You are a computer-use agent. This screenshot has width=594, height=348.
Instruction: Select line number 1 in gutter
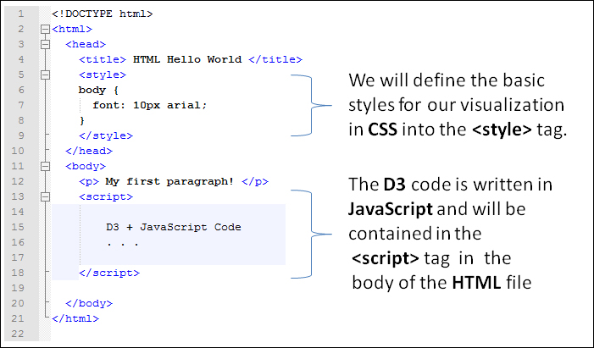point(20,14)
